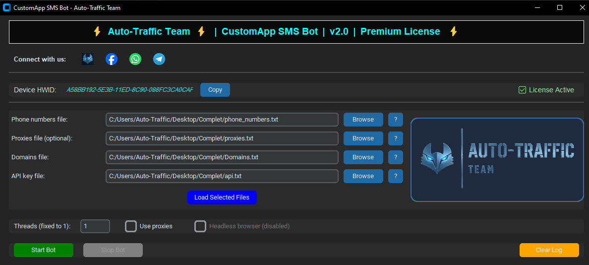Click the app icon in title bar
The image size is (589, 265).
(6, 7)
